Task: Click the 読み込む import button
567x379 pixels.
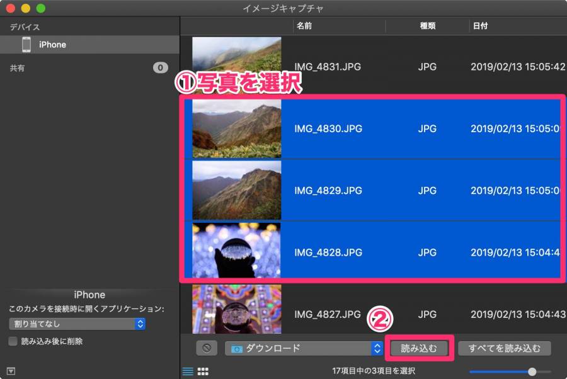Action: pos(419,348)
